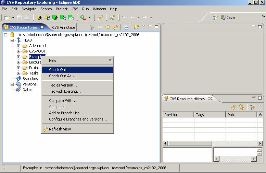
Task: Click the Open Perspective icon
Action: pyautogui.click(x=215, y=18)
